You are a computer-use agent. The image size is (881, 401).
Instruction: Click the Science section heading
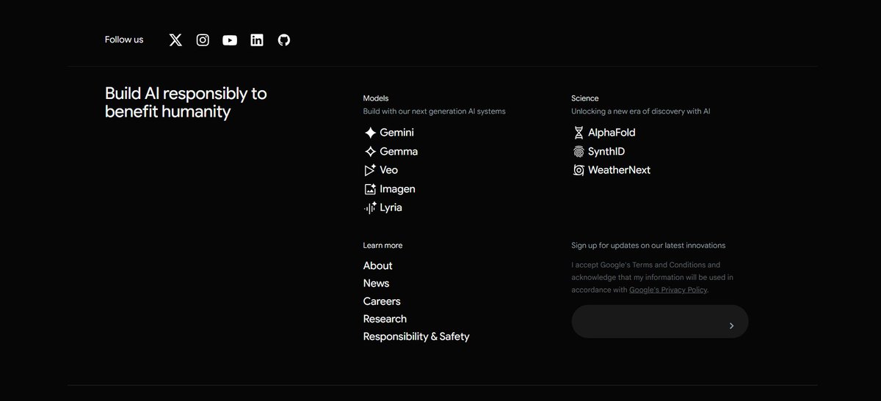(x=585, y=98)
